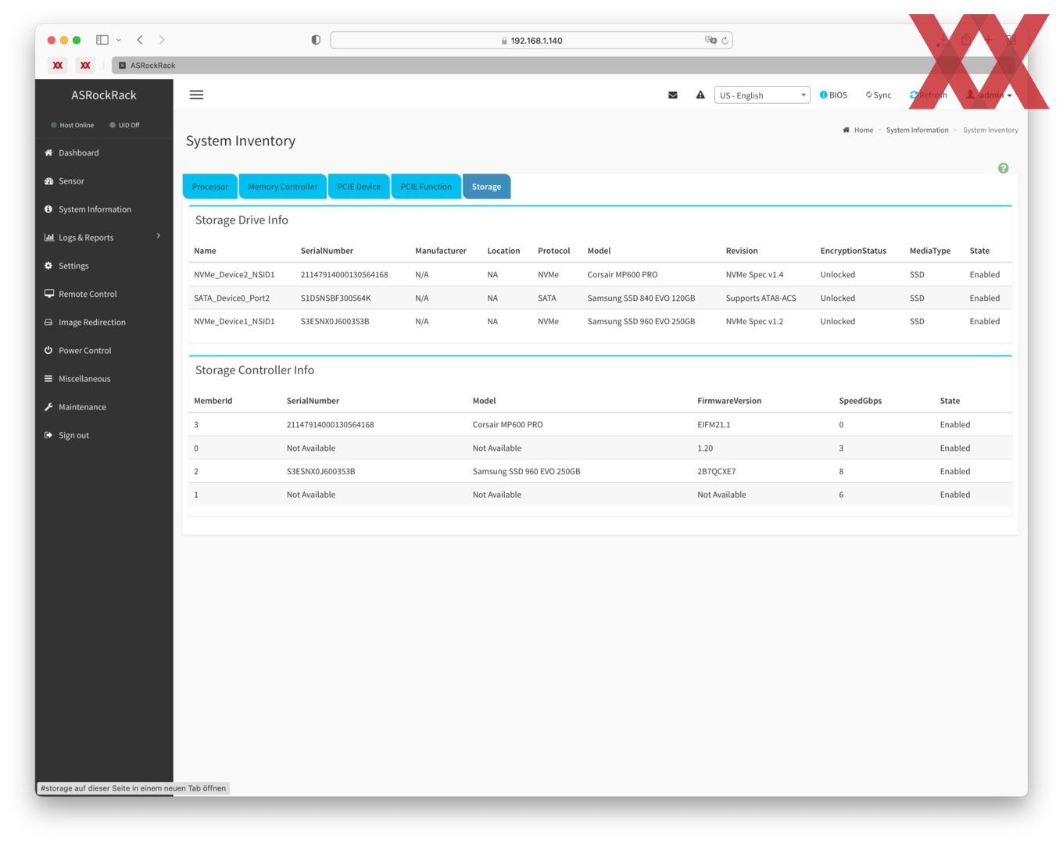Click the MemberId column header
Image resolution: width=1063 pixels, height=843 pixels.
click(x=213, y=401)
